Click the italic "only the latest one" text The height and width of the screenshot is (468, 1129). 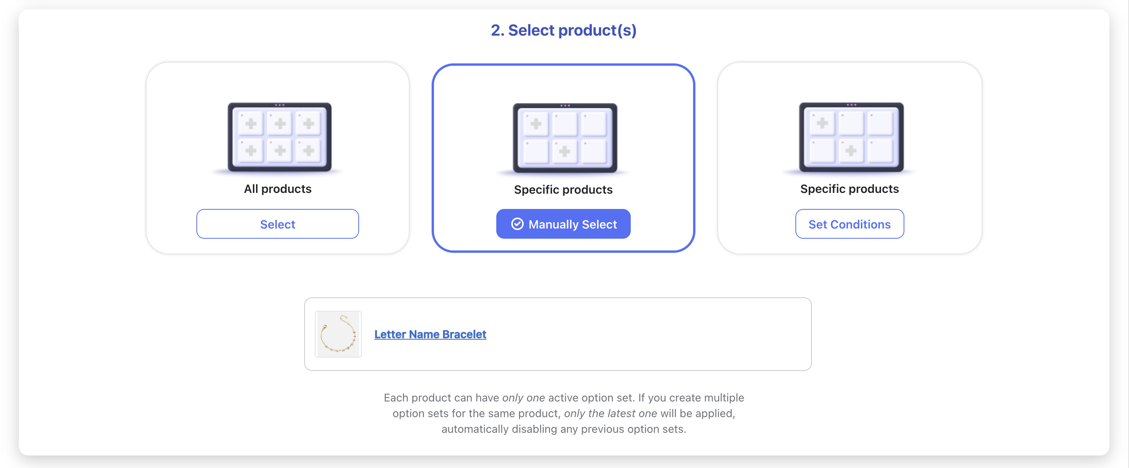pyautogui.click(x=610, y=413)
